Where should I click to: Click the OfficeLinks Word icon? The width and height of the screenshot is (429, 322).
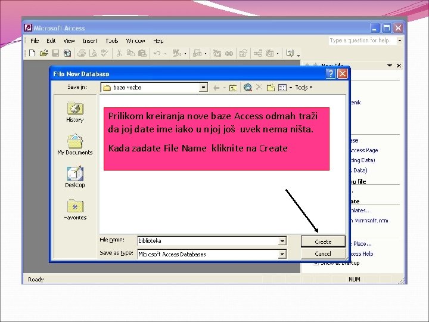tap(177, 53)
